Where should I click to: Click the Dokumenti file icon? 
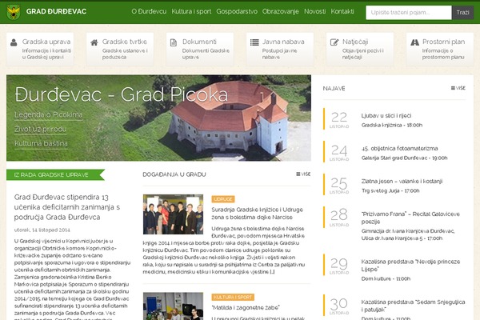click(x=174, y=42)
